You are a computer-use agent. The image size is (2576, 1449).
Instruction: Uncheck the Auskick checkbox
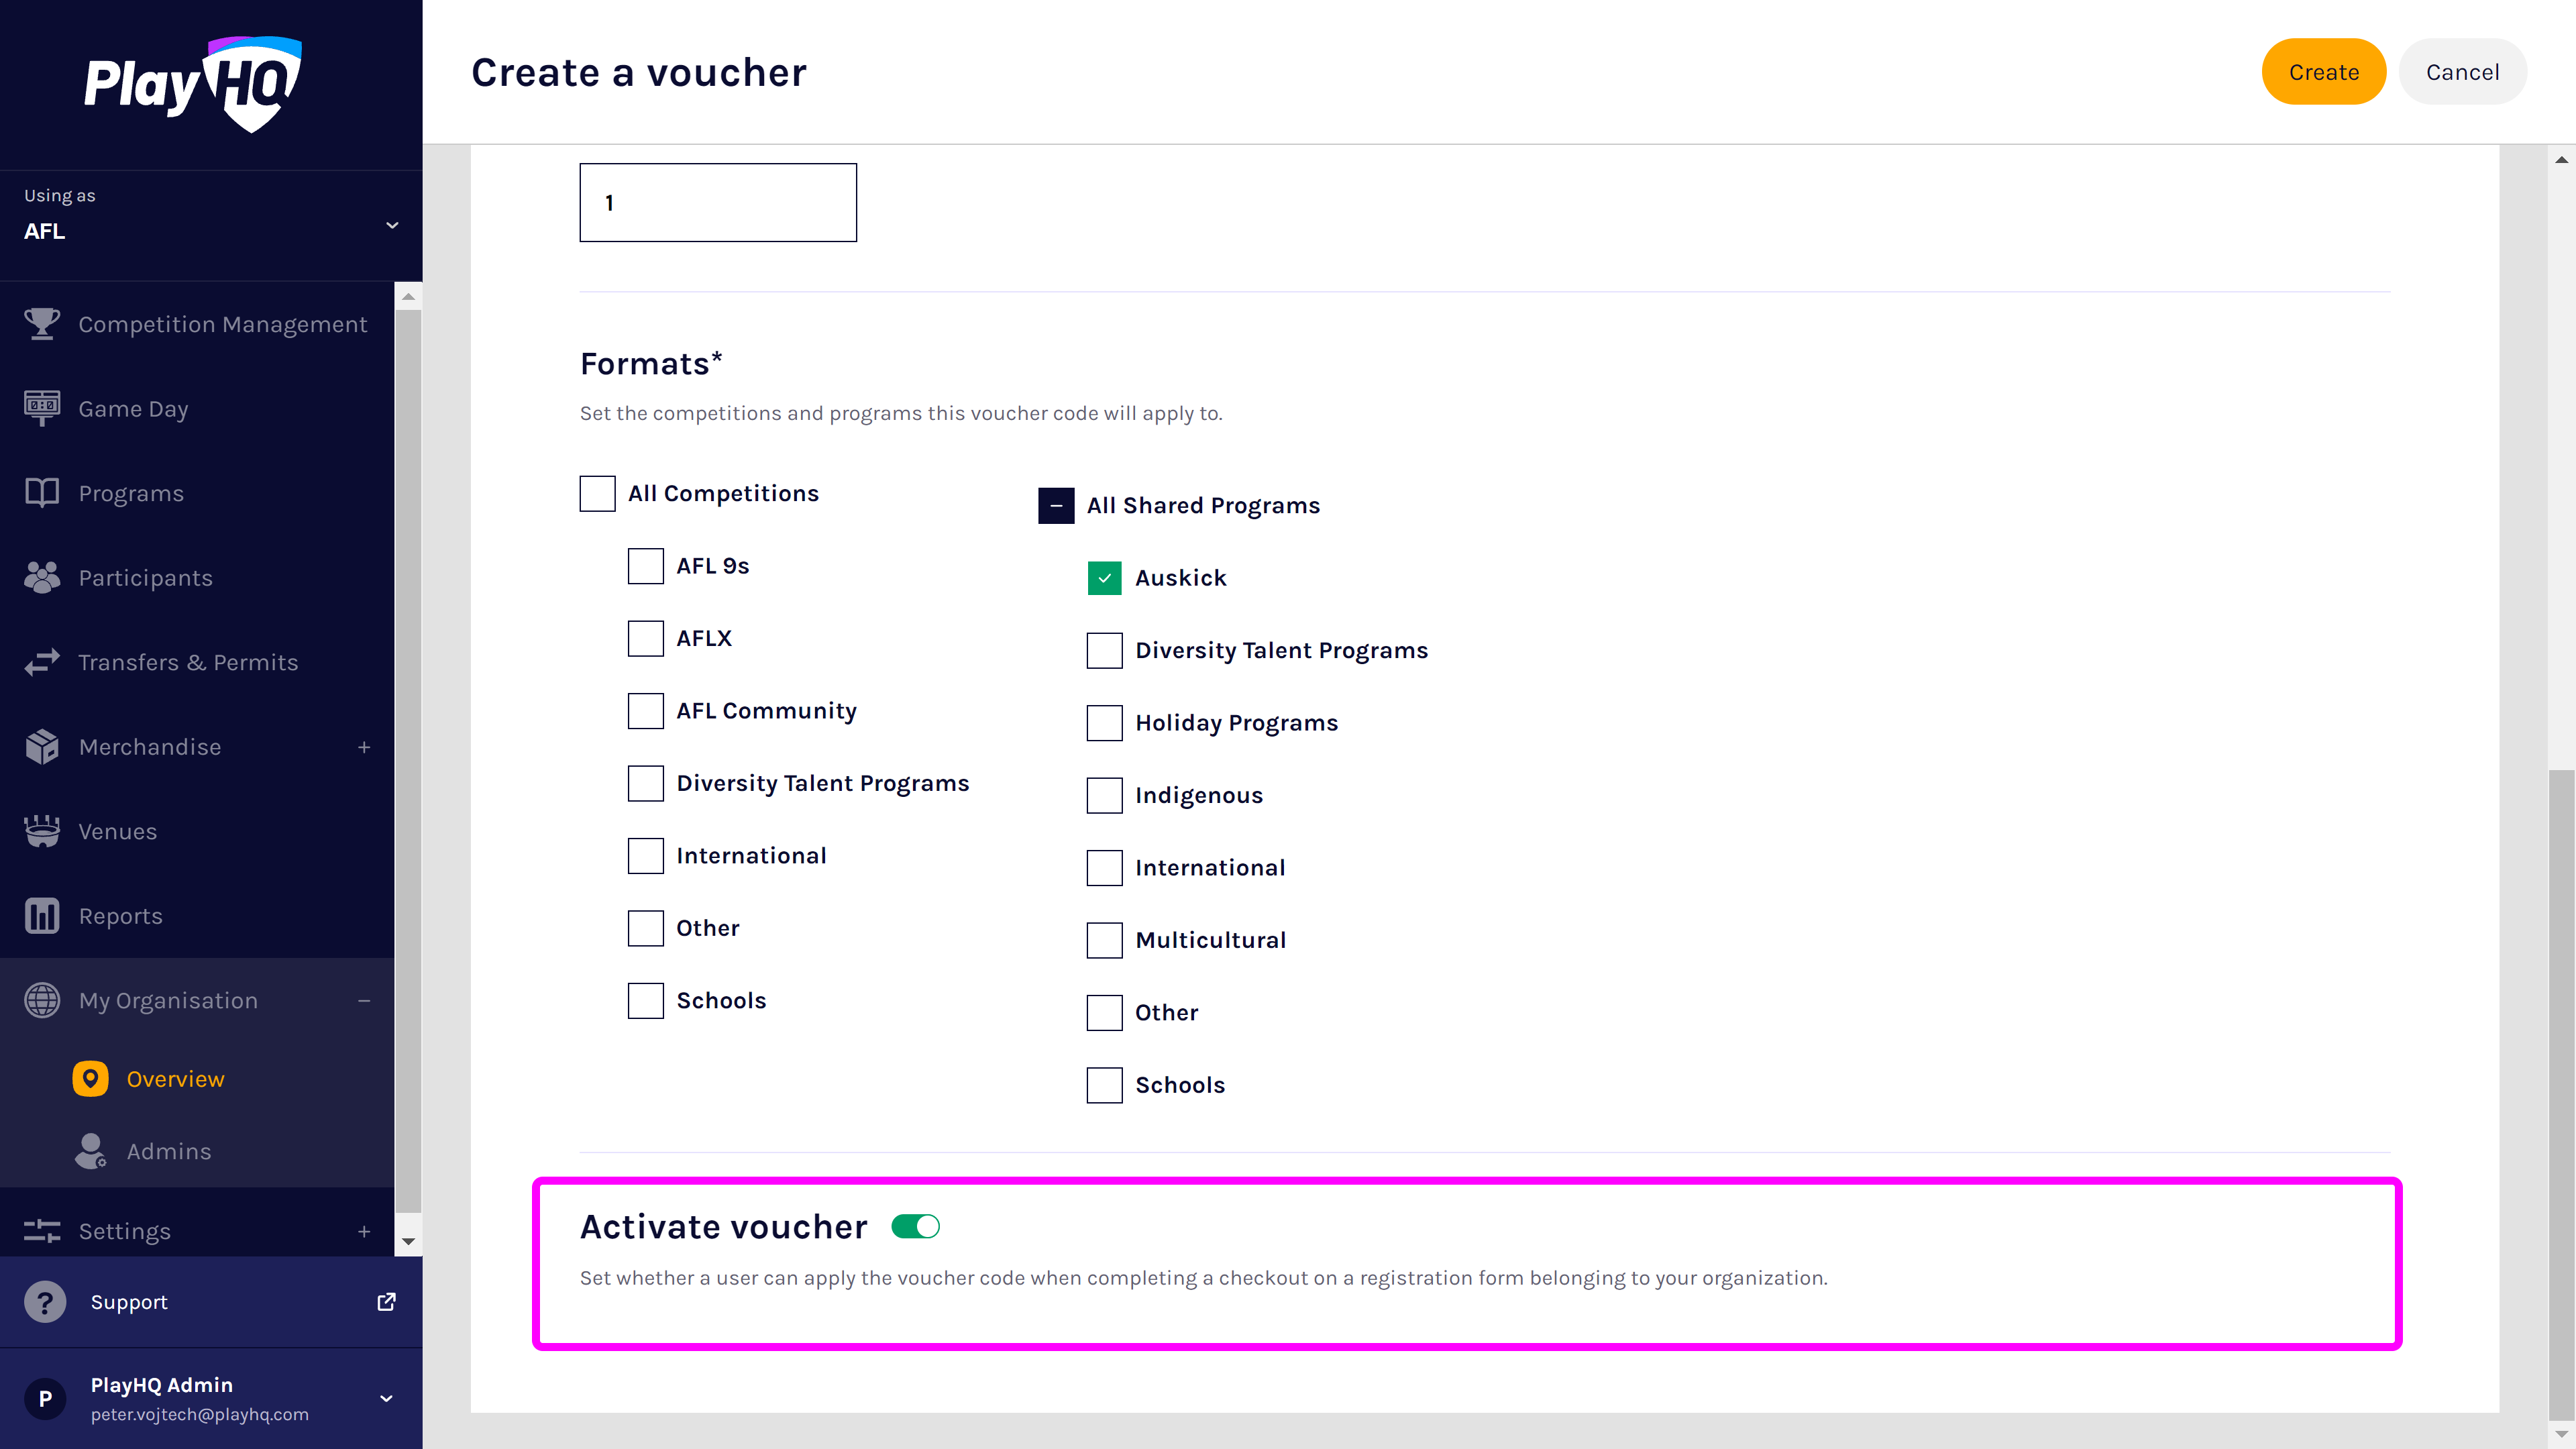coord(1104,578)
